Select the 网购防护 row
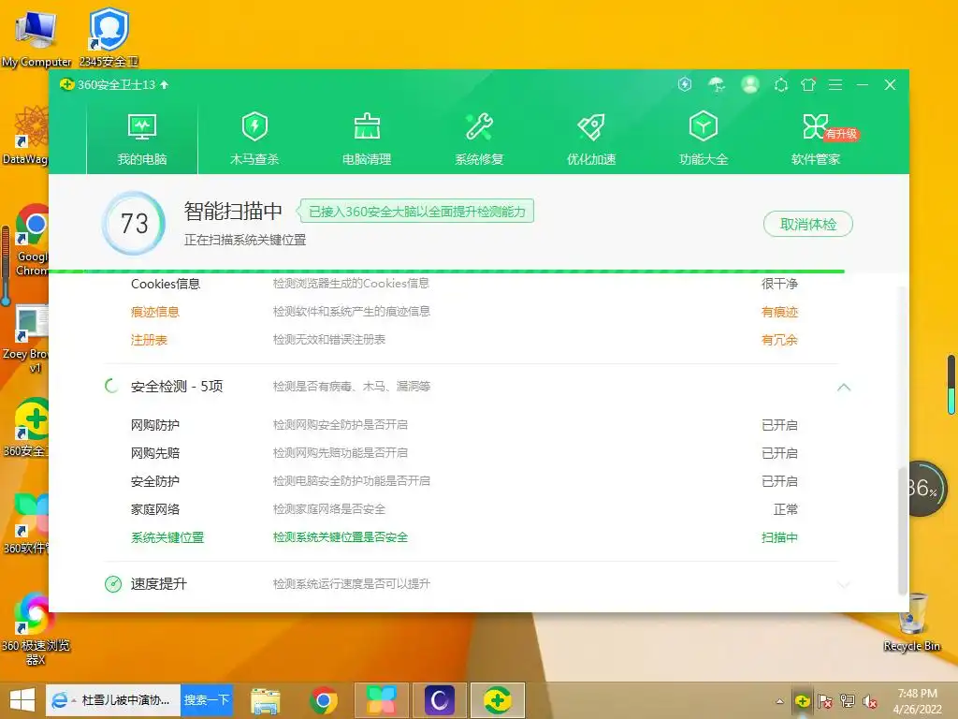 tap(464, 425)
